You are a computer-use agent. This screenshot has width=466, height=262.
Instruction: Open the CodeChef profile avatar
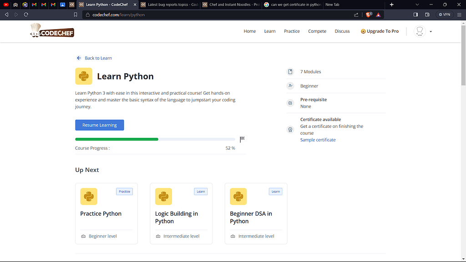(419, 31)
